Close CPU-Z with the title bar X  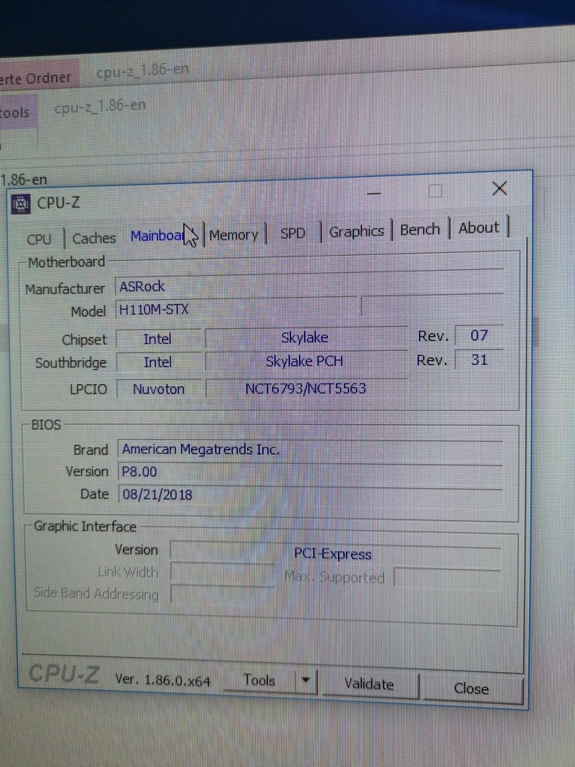(499, 188)
